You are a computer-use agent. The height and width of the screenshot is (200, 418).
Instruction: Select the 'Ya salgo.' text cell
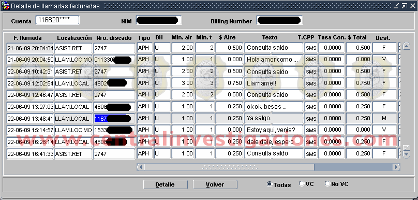coord(274,118)
